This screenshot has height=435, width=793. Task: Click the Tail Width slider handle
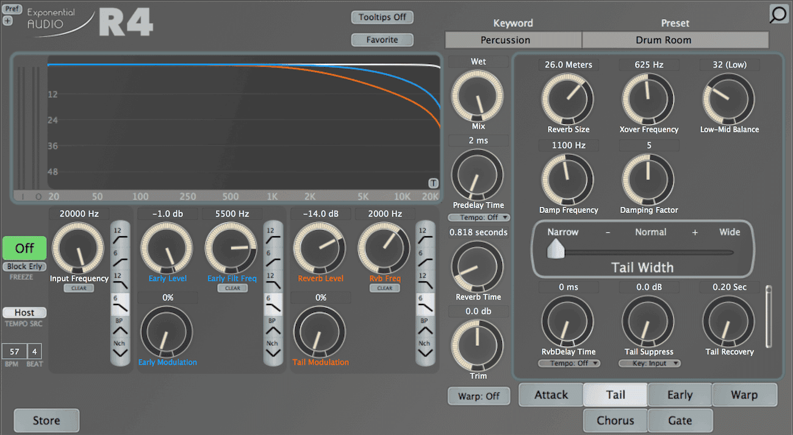[x=555, y=249]
